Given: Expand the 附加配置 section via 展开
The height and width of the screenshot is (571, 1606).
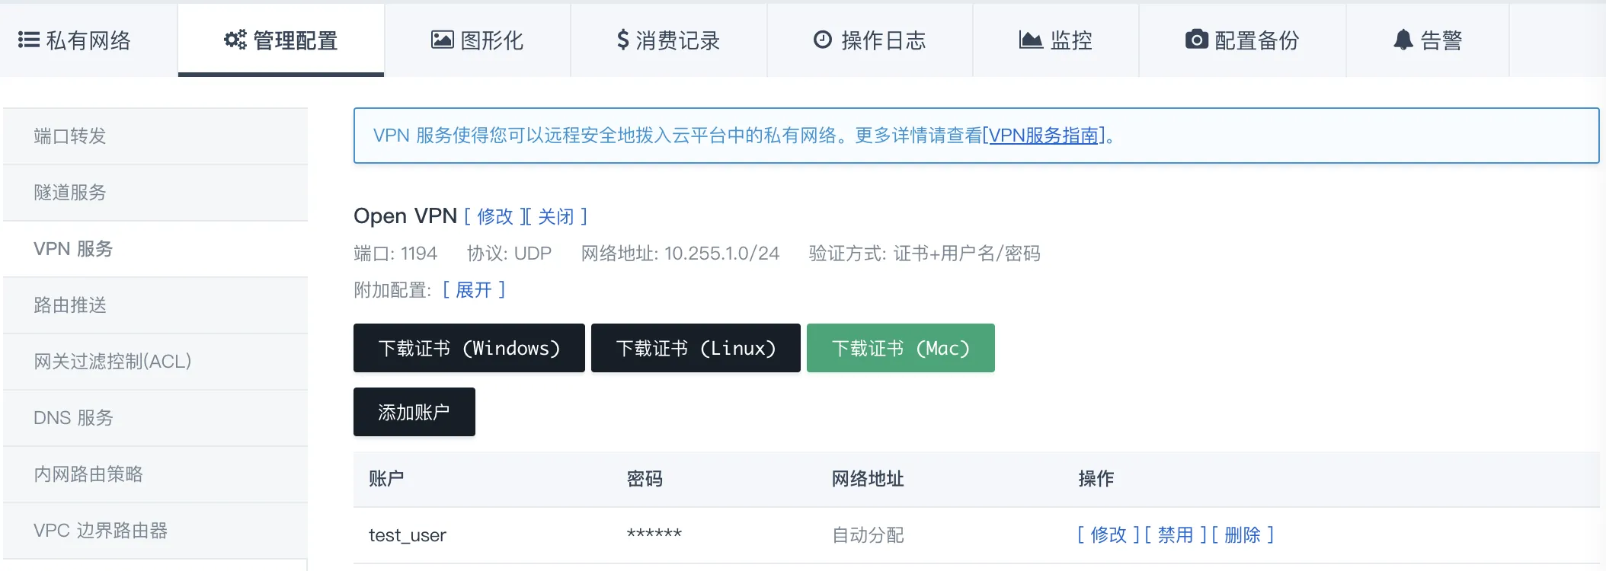Looking at the screenshot, I should (473, 290).
